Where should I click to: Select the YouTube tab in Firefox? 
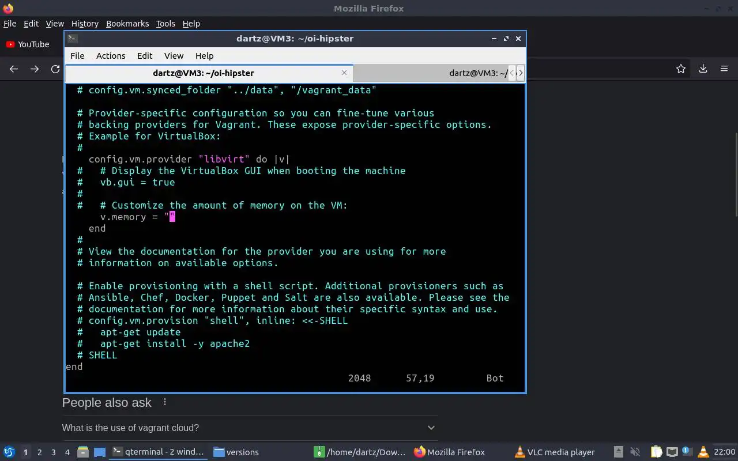point(28,44)
